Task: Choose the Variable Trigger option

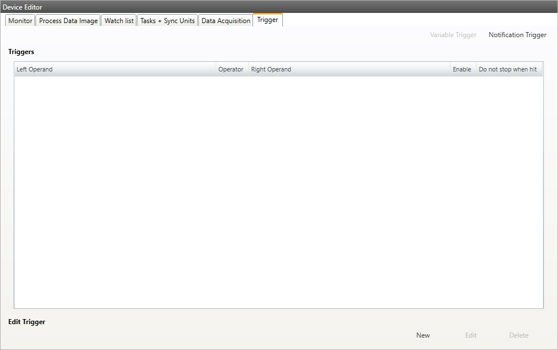Action: tap(453, 35)
